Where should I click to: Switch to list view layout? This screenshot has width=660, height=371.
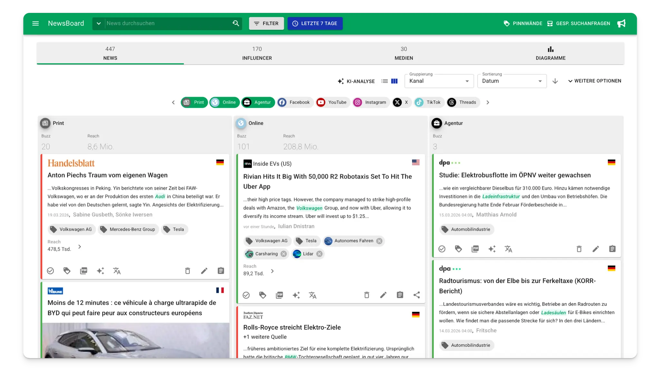click(384, 81)
